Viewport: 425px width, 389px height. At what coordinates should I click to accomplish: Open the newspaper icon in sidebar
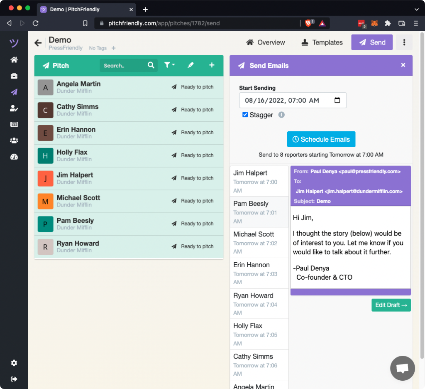click(x=14, y=124)
